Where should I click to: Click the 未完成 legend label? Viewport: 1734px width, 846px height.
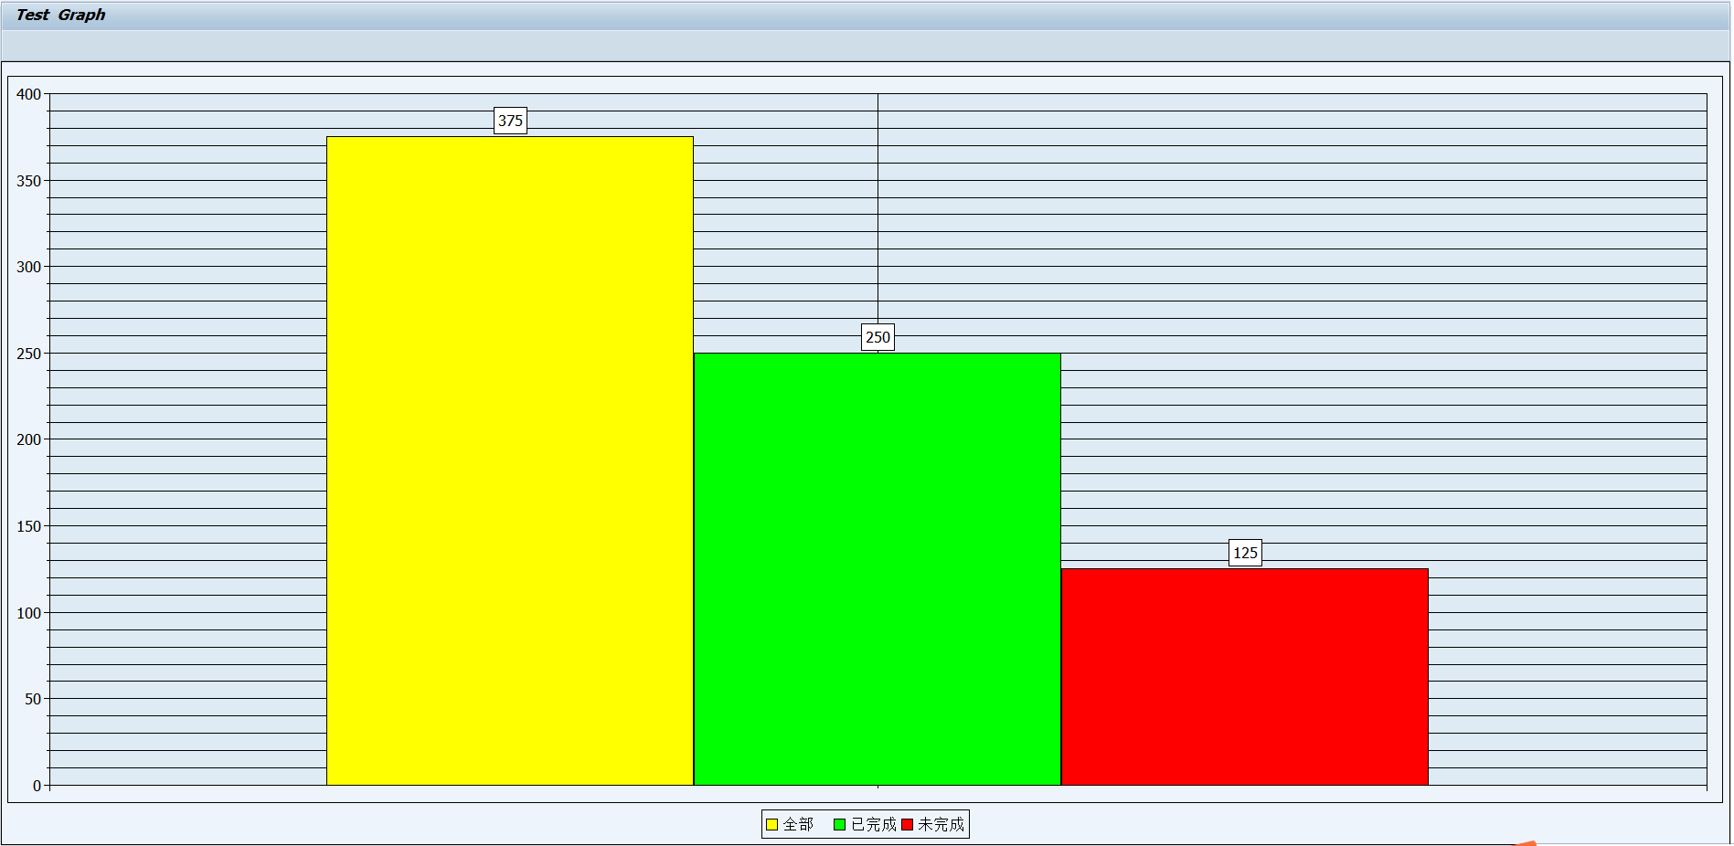coord(941,825)
